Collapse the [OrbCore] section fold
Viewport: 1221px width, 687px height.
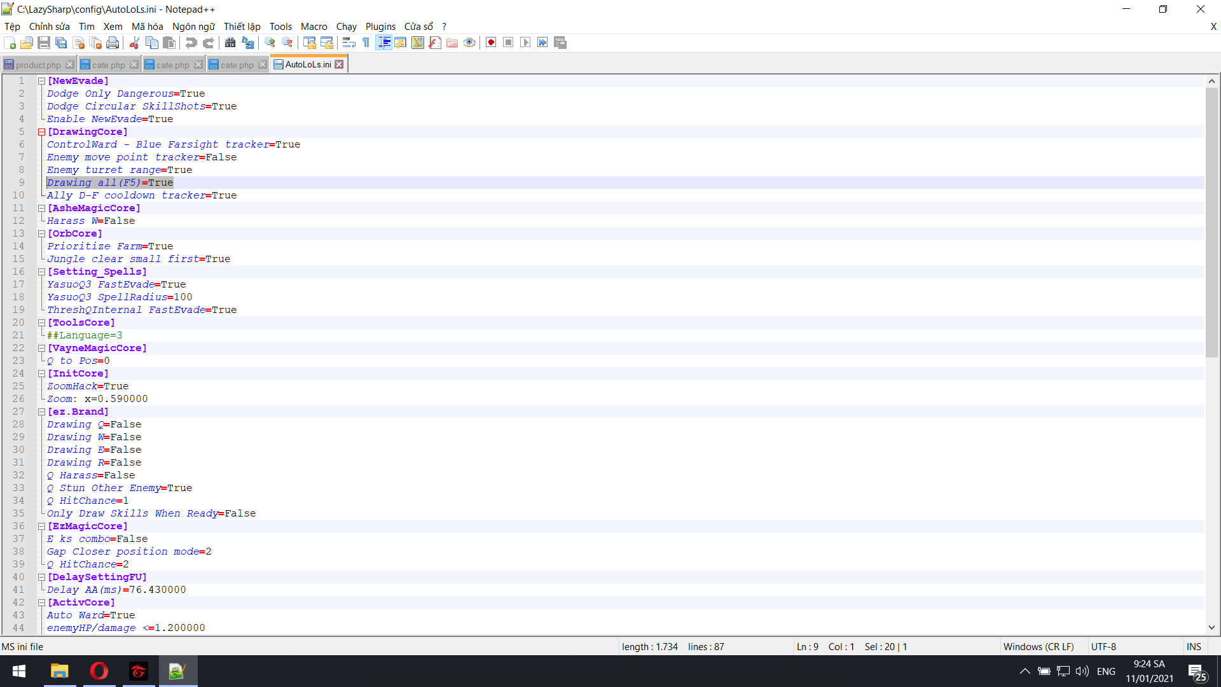click(x=41, y=233)
